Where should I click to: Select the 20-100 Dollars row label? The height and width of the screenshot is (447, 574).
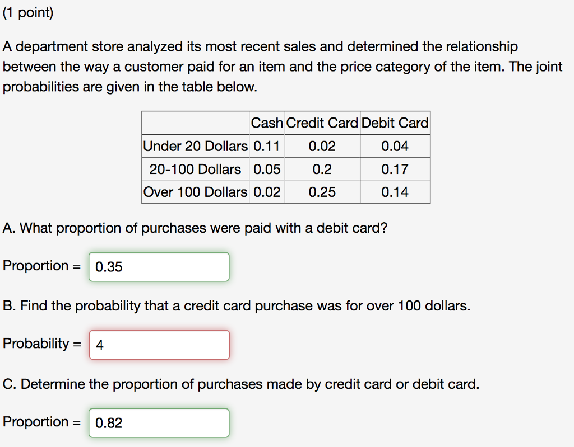tap(195, 168)
